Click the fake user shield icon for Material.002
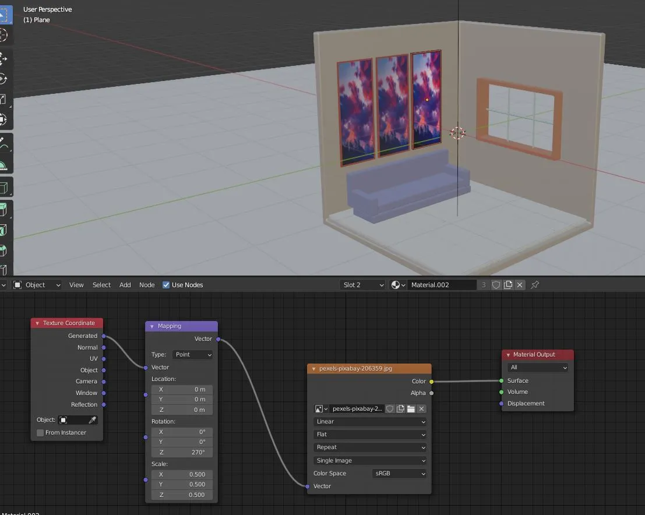The height and width of the screenshot is (515, 645). [496, 285]
